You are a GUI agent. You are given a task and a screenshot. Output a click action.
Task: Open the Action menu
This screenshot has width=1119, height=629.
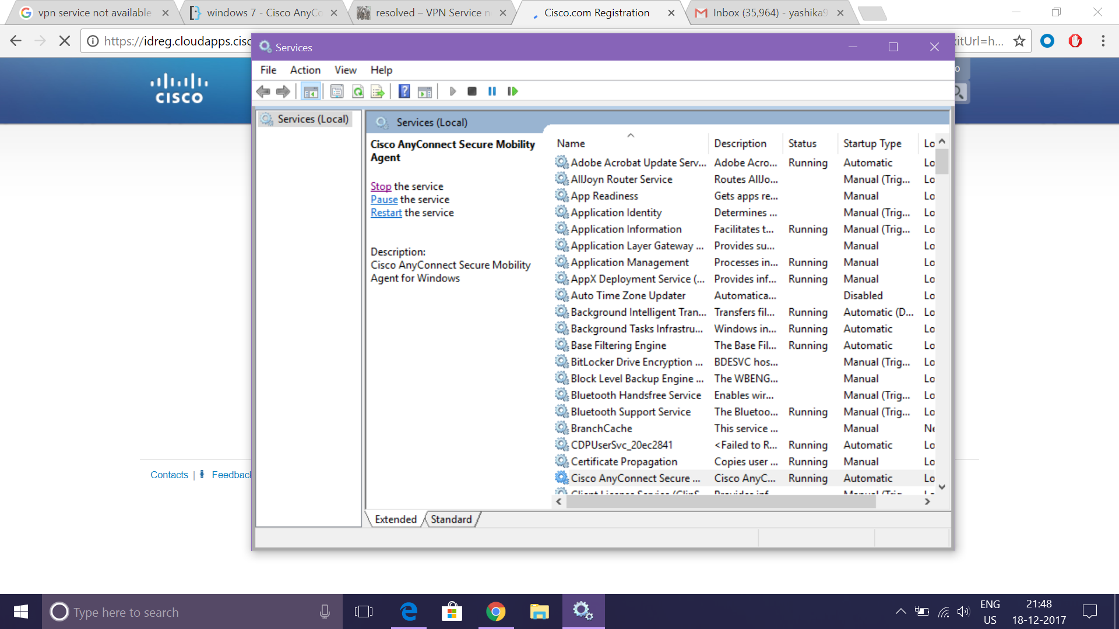click(x=305, y=70)
